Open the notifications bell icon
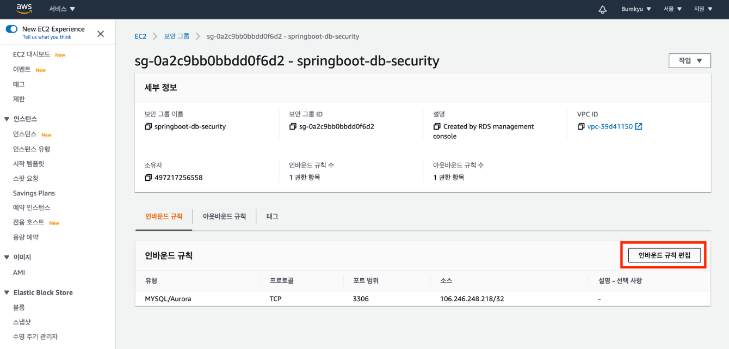 (x=602, y=9)
